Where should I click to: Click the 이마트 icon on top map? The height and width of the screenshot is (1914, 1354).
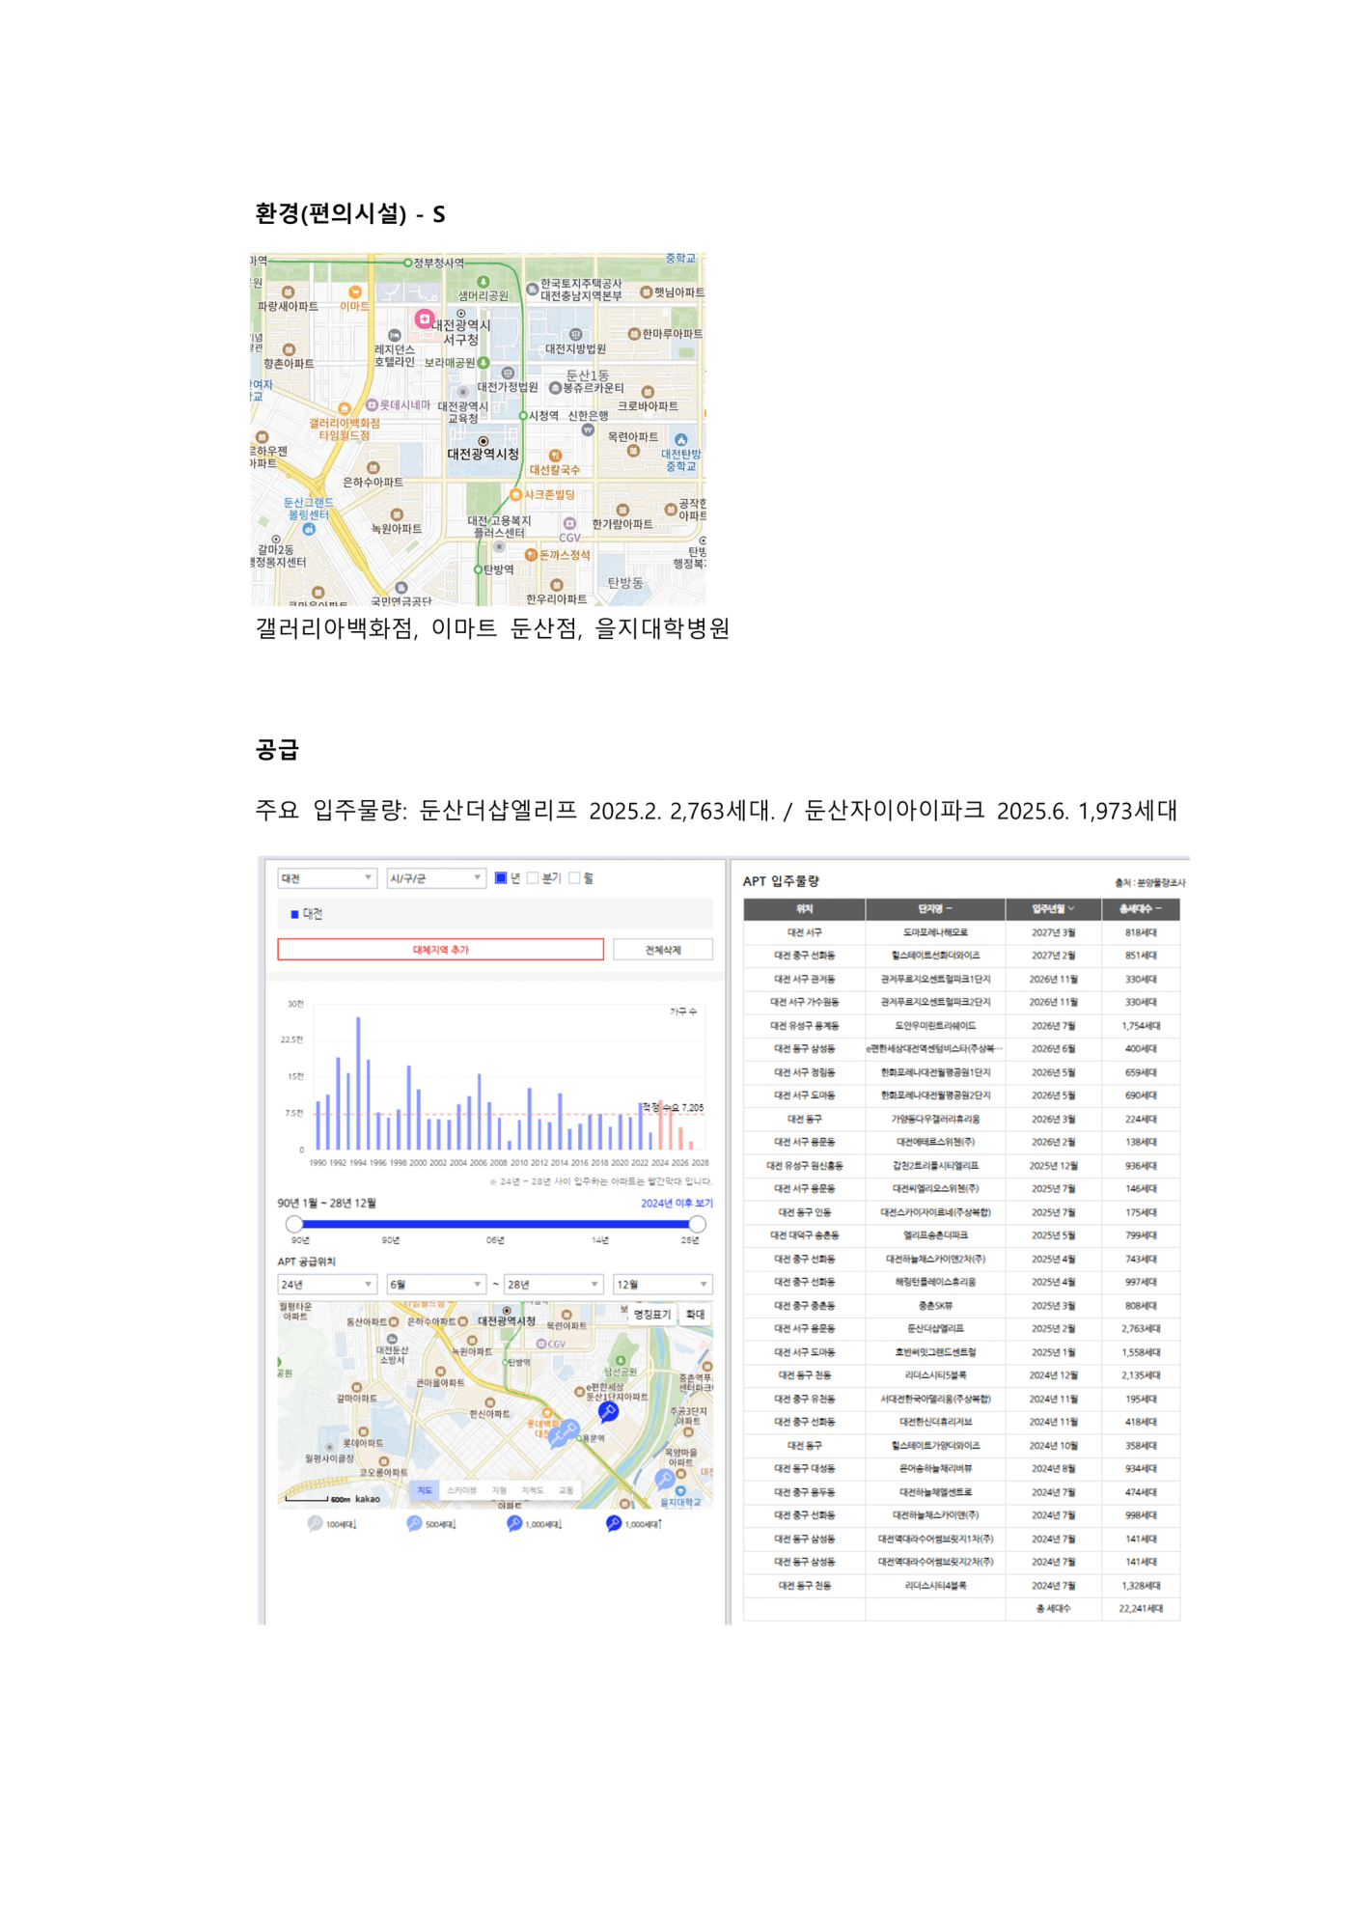click(x=355, y=291)
